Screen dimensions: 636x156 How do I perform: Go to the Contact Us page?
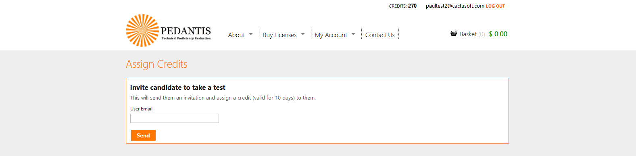click(x=380, y=35)
